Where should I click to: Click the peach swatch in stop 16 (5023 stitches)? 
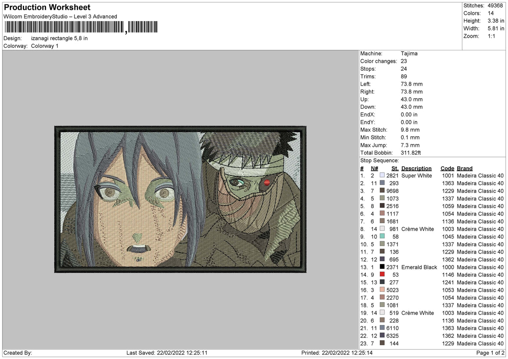[x=382, y=290]
